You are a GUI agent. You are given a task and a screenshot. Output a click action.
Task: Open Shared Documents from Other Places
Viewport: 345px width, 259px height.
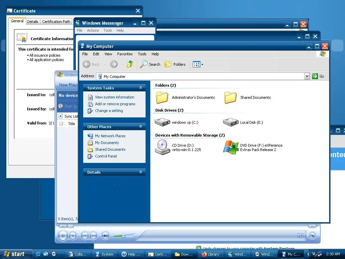pyautogui.click(x=110, y=149)
